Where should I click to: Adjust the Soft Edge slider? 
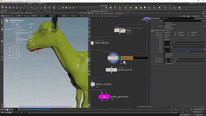tap(188, 52)
